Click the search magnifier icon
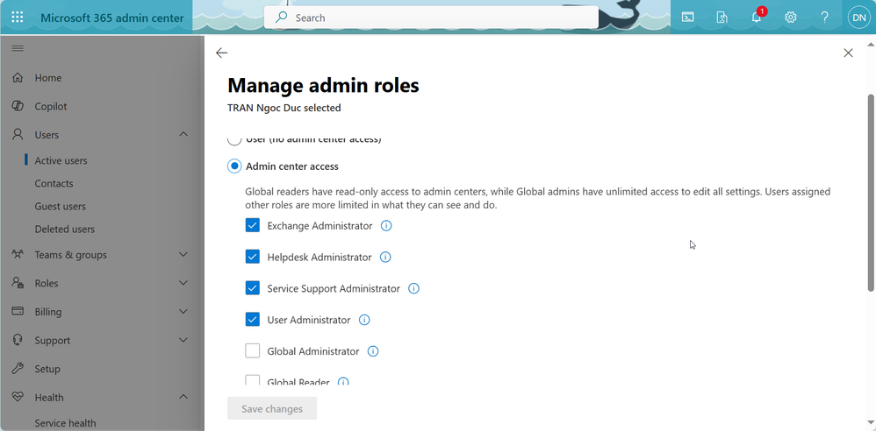Image resolution: width=876 pixels, height=431 pixels. pos(282,18)
